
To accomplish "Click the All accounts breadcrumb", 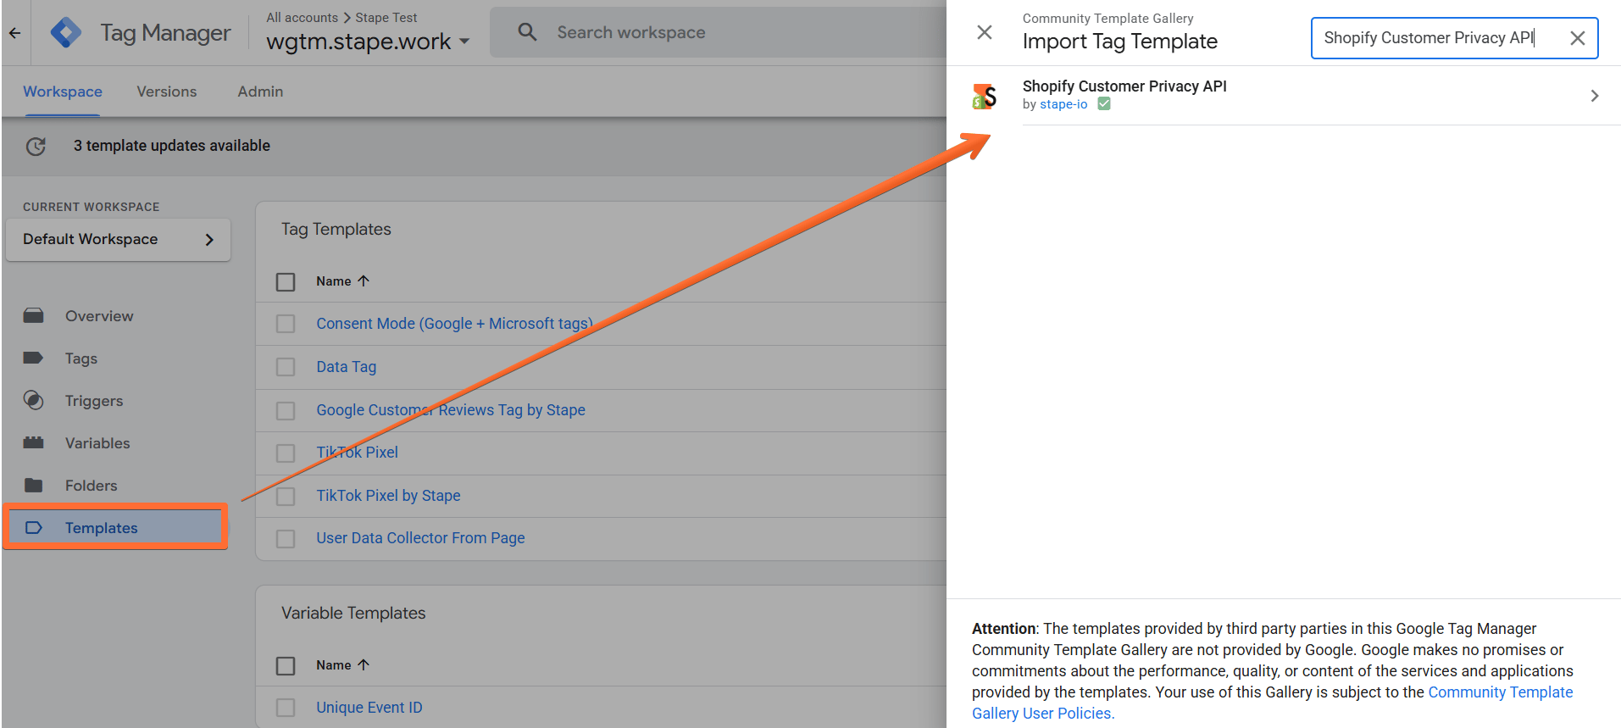I will point(302,18).
